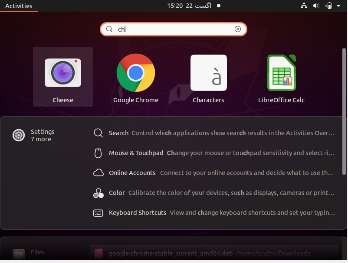The height and width of the screenshot is (263, 348).
Task: Open the clock and date menu
Action: point(189,6)
